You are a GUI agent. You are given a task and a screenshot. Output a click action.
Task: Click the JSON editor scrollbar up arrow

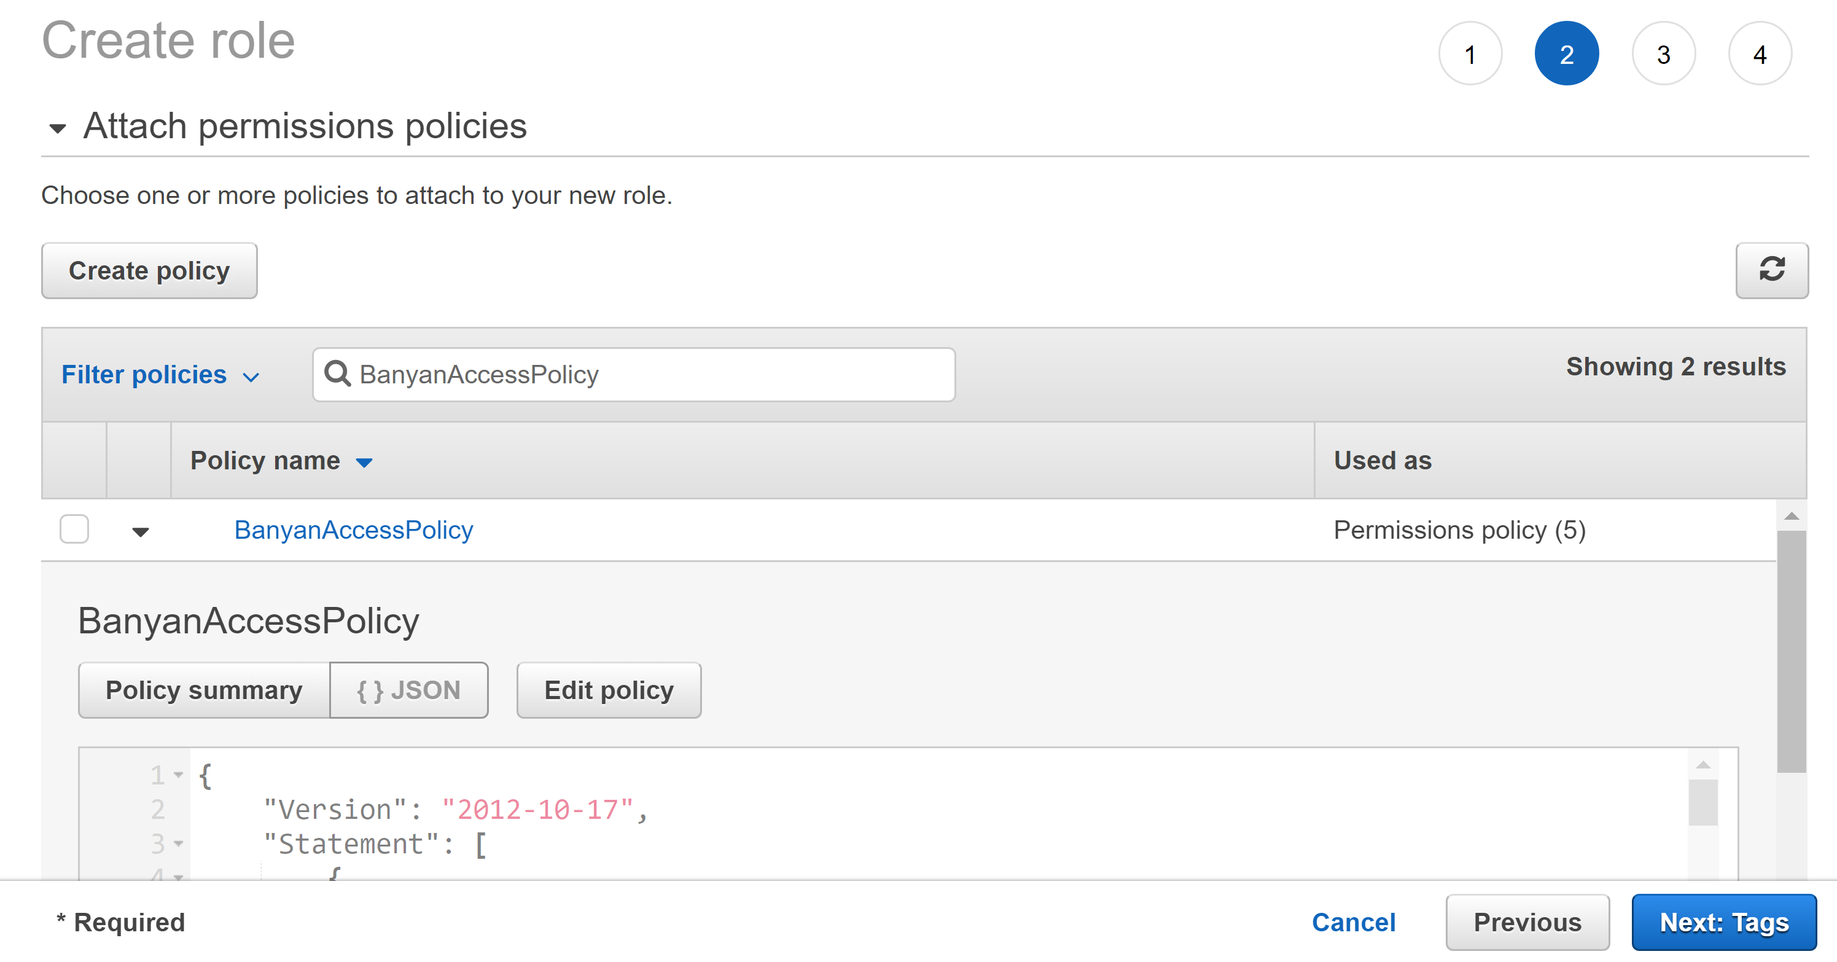click(1703, 766)
